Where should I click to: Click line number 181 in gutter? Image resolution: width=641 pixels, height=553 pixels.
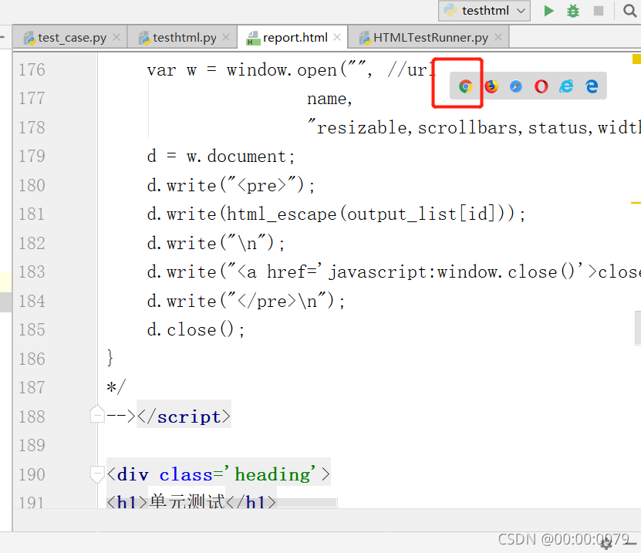click(x=32, y=214)
